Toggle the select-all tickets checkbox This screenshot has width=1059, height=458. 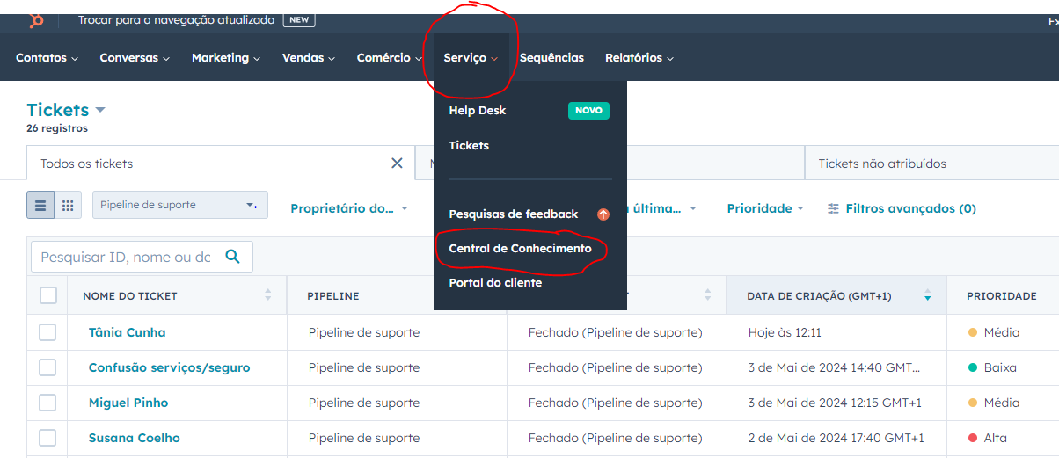coord(48,296)
